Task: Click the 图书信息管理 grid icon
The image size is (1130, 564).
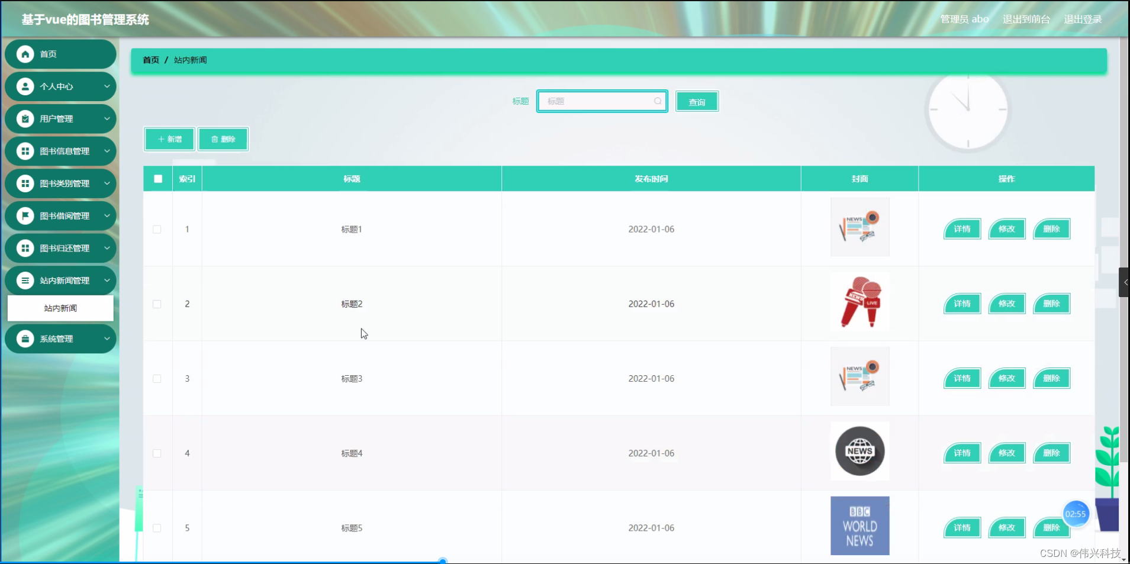Action: click(25, 151)
